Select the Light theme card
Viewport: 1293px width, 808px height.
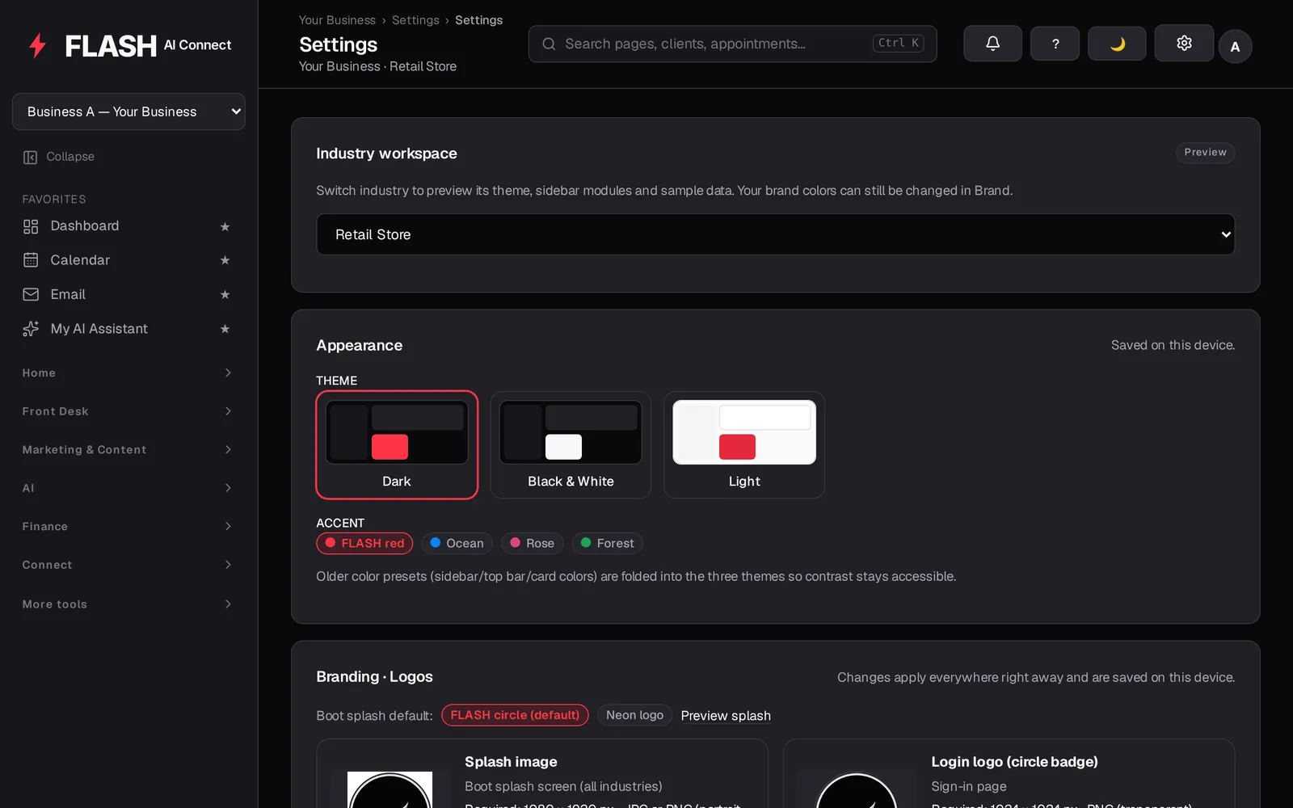click(744, 445)
